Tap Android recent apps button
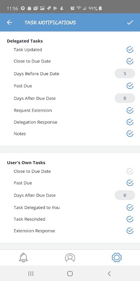Image resolution: width=140 pixels, height=281 pixels. tap(31, 274)
